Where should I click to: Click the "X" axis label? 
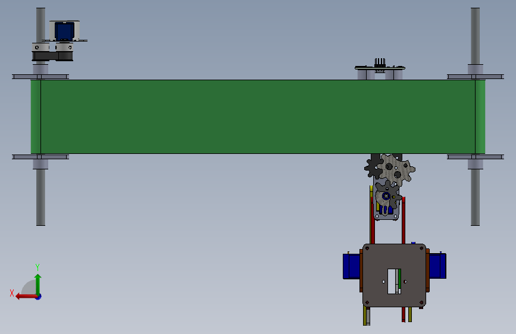tap(12, 293)
